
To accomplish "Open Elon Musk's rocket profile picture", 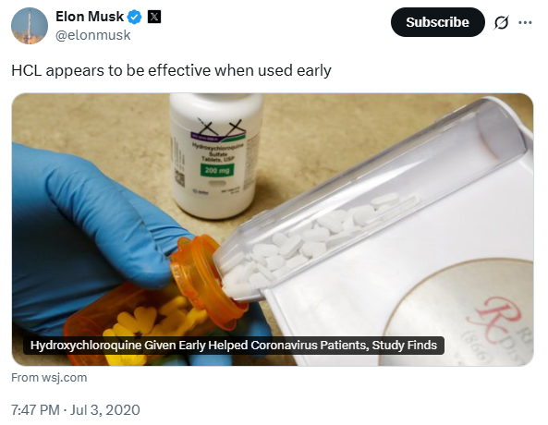I will tap(30, 26).
